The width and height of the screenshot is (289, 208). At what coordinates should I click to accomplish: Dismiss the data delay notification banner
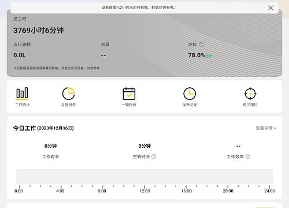point(271,8)
